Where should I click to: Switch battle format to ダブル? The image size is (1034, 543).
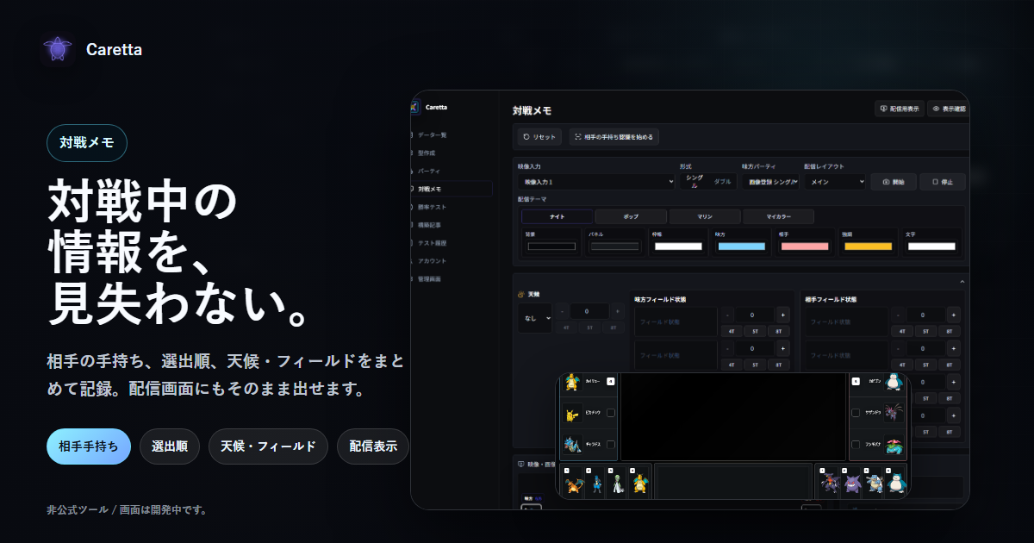722,182
